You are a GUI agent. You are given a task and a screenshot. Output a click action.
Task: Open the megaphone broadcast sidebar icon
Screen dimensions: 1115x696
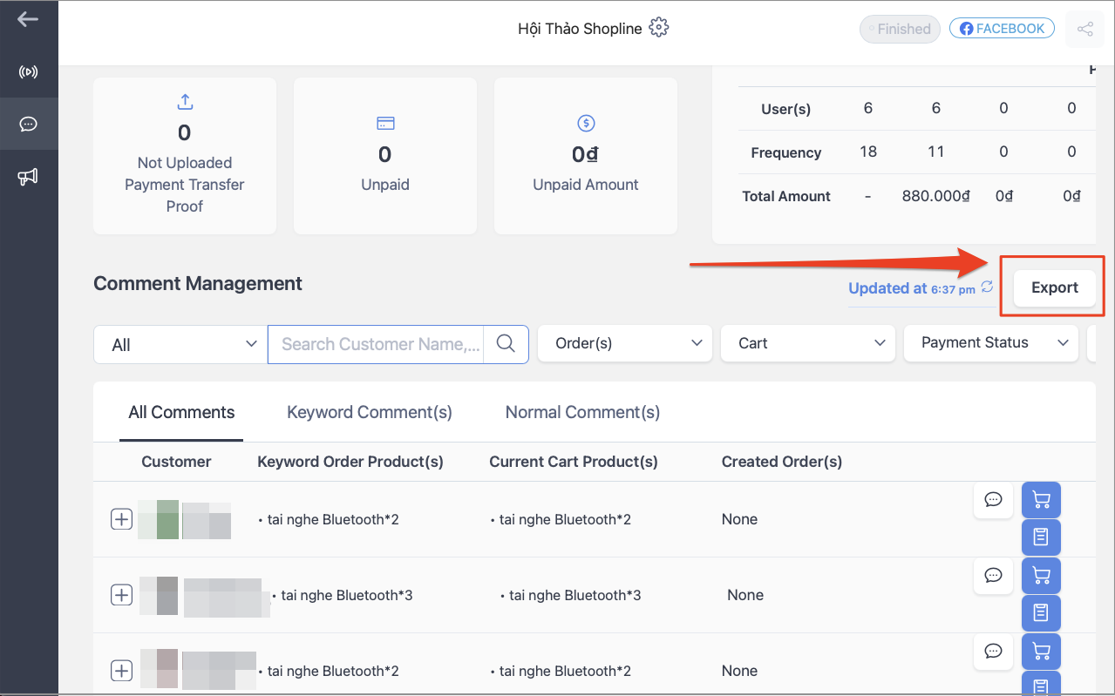pos(28,177)
